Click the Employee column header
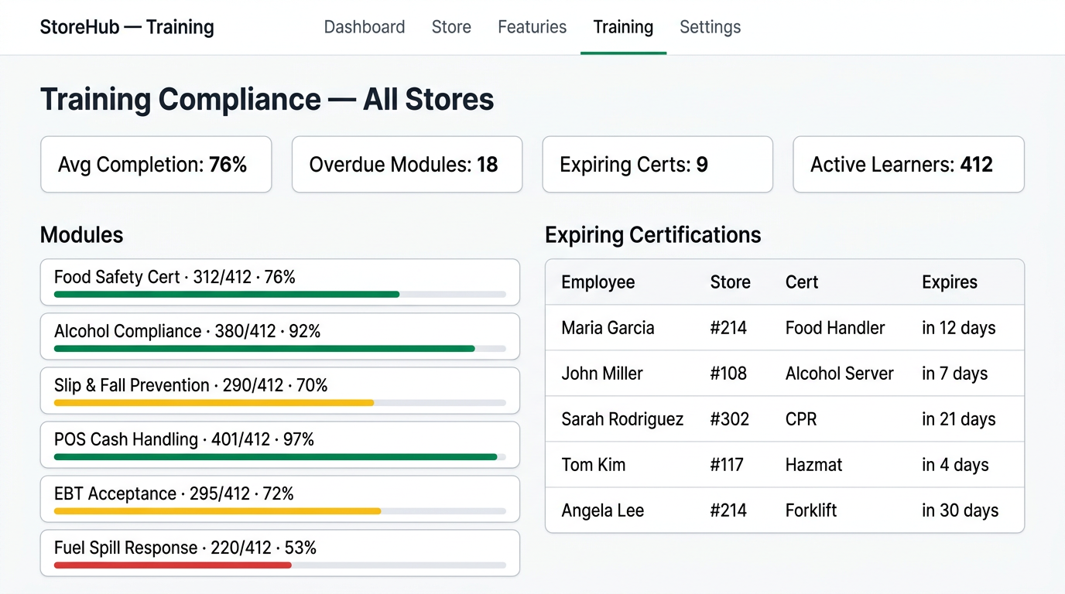 pyautogui.click(x=598, y=282)
